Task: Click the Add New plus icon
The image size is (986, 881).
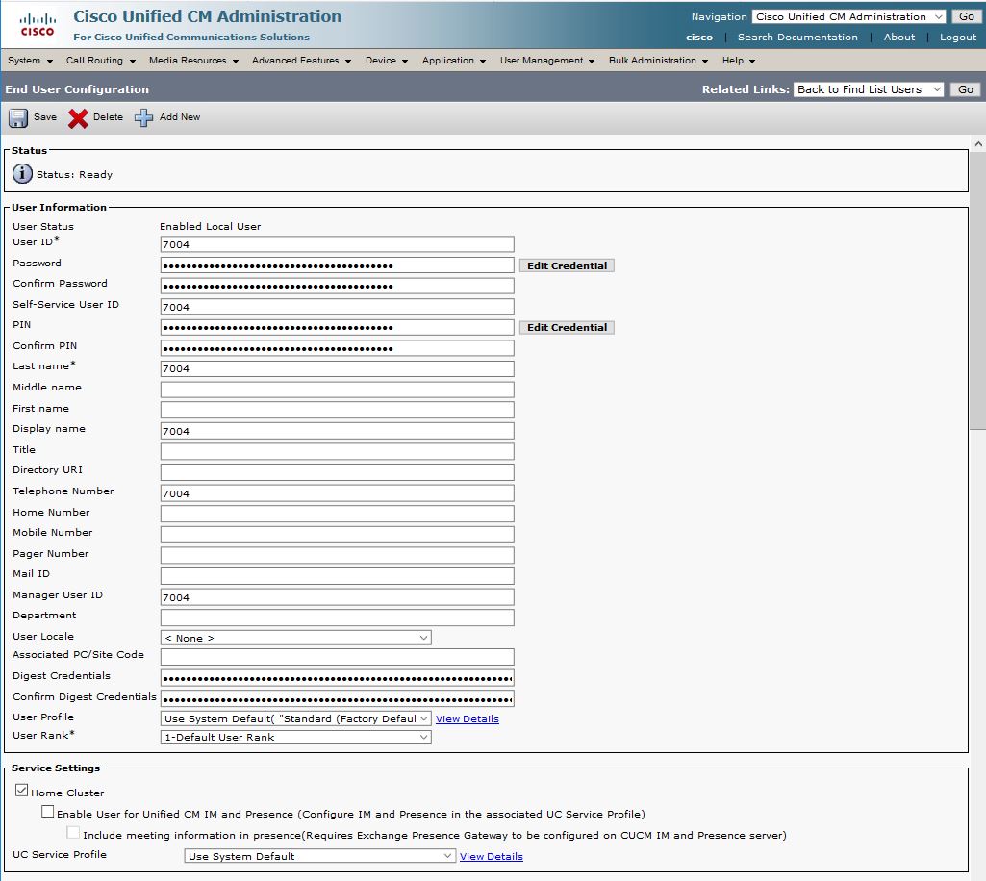Action: point(143,117)
